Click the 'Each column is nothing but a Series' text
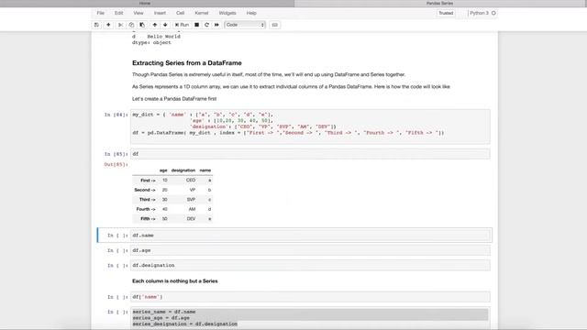 pos(175,281)
